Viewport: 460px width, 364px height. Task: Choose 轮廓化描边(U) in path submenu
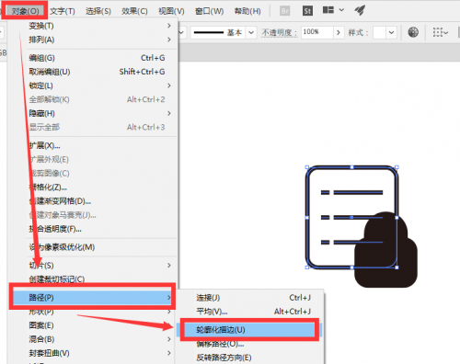click(249, 330)
